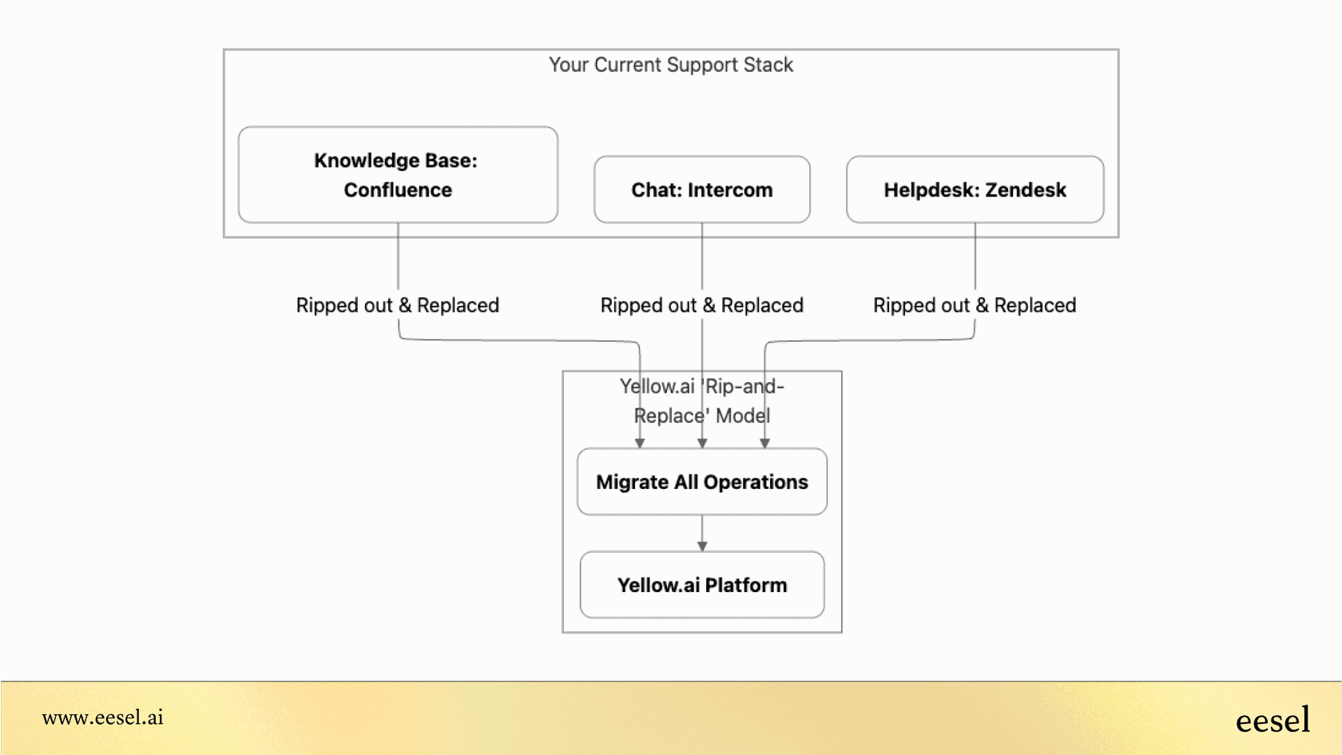The height and width of the screenshot is (755, 1342).
Task: Click the Zendesk connector's arrowhead at Migrate All Operations
Action: click(764, 443)
